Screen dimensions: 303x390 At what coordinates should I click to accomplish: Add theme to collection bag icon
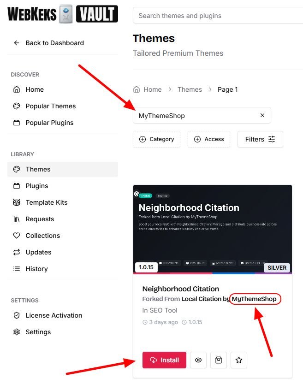(x=219, y=360)
